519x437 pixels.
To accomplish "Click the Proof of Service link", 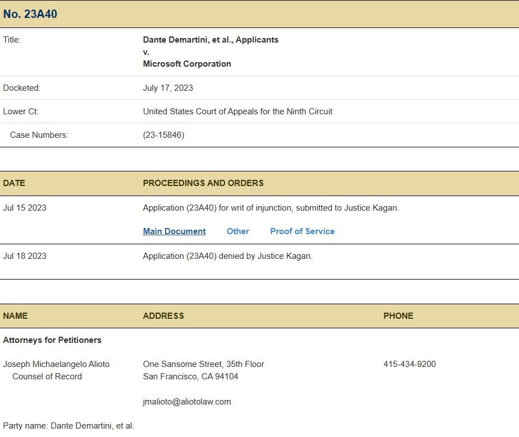I will click(302, 231).
